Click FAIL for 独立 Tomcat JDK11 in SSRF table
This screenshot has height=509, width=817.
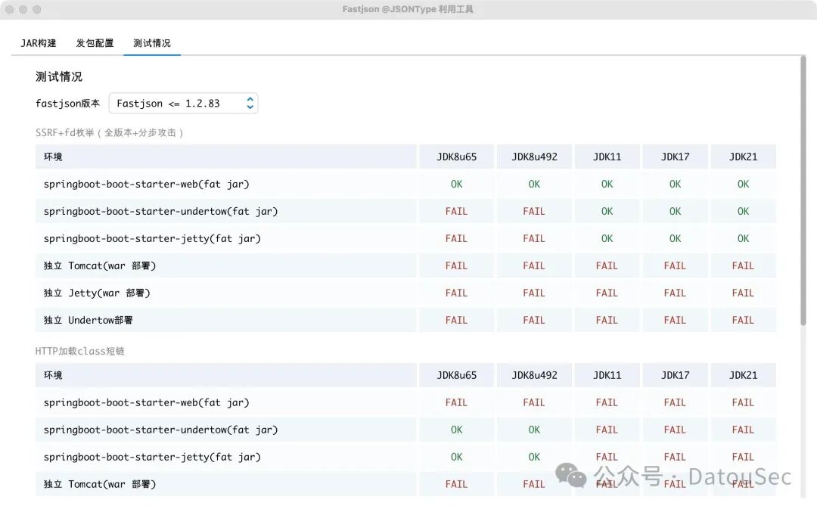607,265
